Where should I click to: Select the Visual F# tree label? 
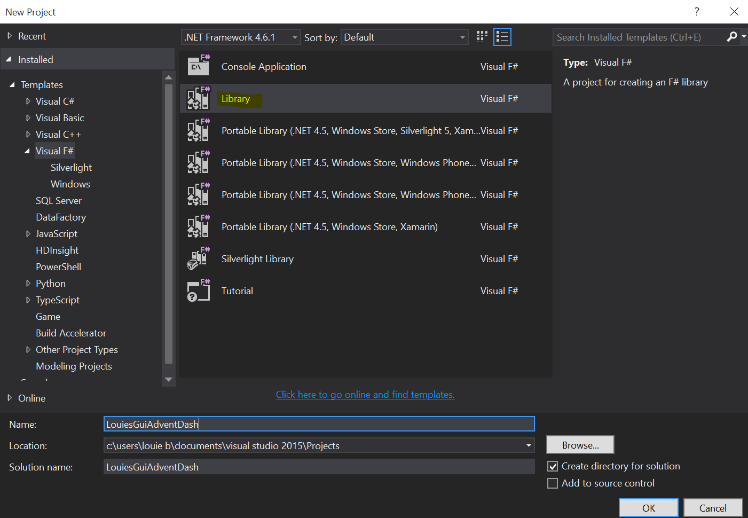point(54,151)
